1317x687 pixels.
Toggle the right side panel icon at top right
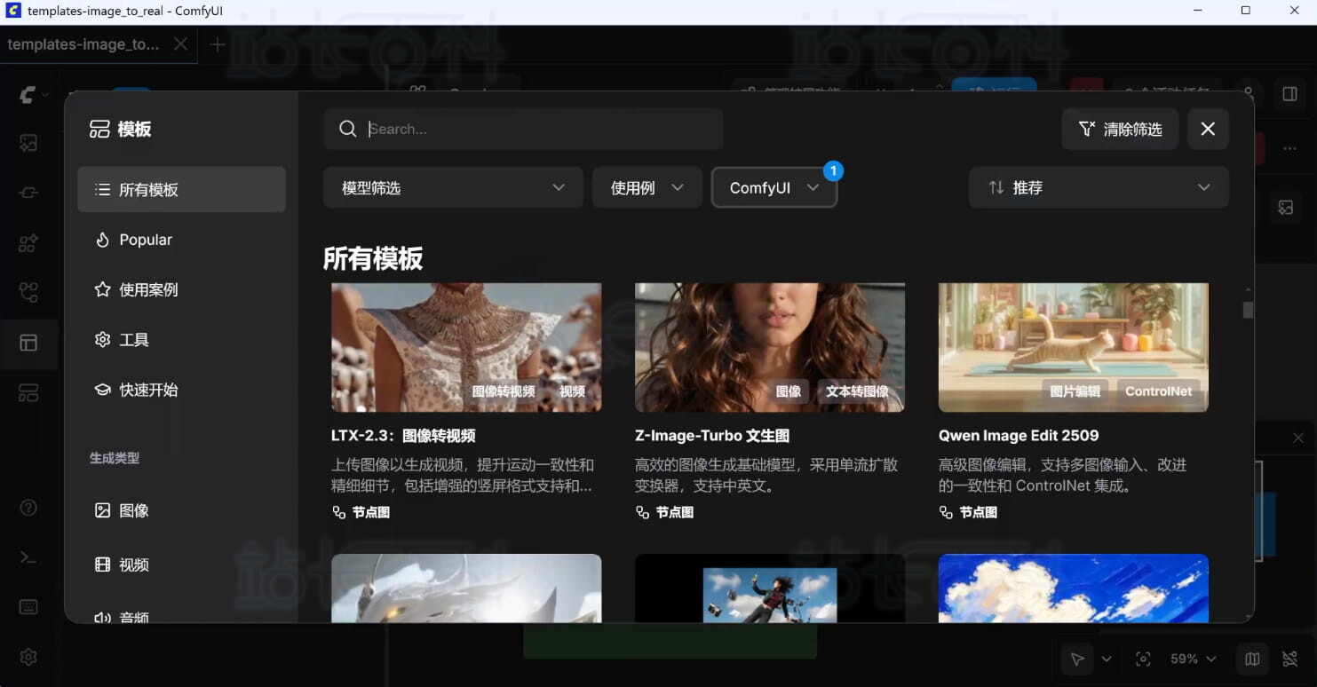tap(1289, 95)
